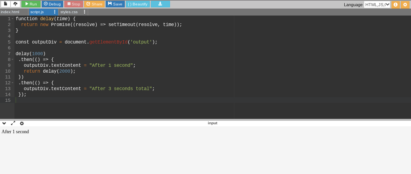
Task: Run the code
Action: [31, 4]
